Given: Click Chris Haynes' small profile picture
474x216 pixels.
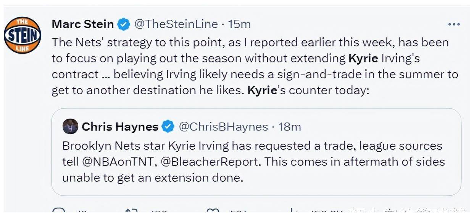Looking at the screenshot, I should 70,126.
